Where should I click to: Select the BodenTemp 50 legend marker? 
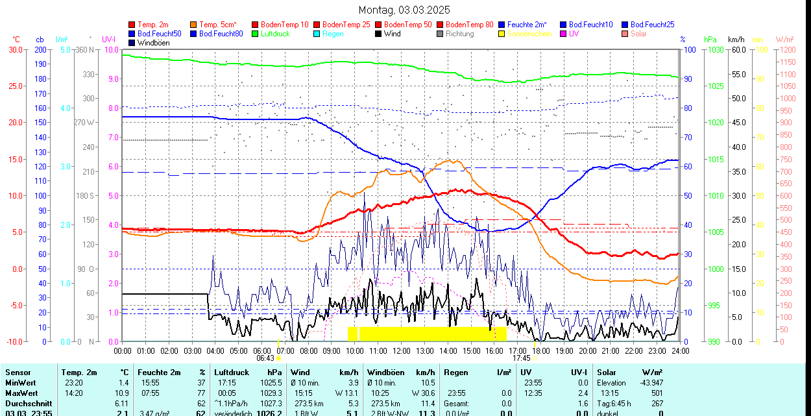[x=379, y=25]
